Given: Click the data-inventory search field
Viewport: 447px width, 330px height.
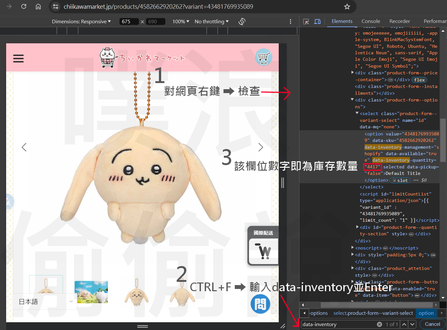Looking at the screenshot, I should [x=338, y=324].
